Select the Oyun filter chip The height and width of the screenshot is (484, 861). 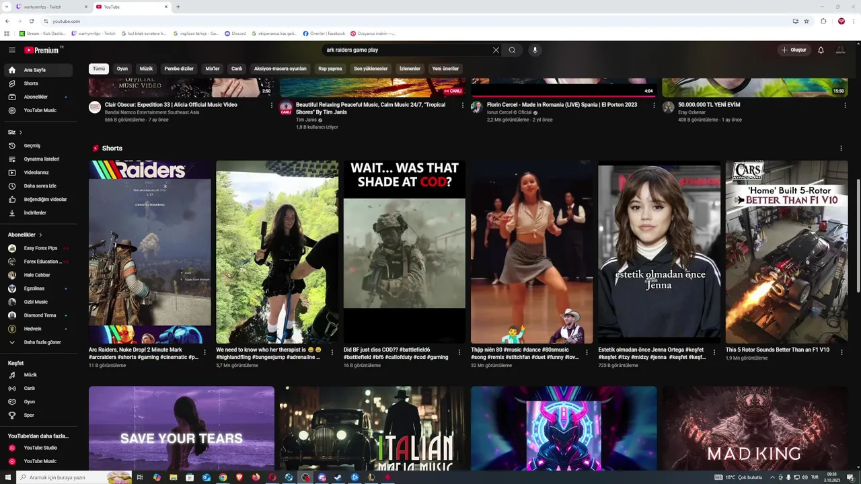(122, 69)
